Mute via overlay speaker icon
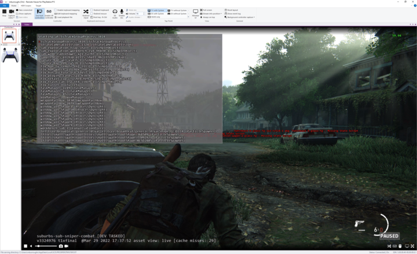Viewport: 417px width, 254px height. tap(31, 246)
